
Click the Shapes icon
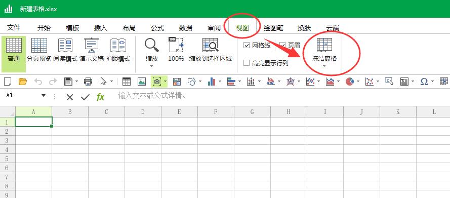[x=192, y=82]
